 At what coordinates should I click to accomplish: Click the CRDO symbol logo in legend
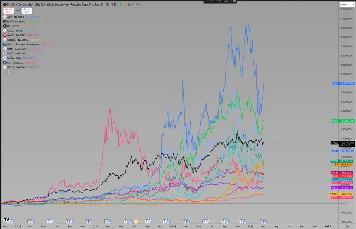click(x=5, y=67)
